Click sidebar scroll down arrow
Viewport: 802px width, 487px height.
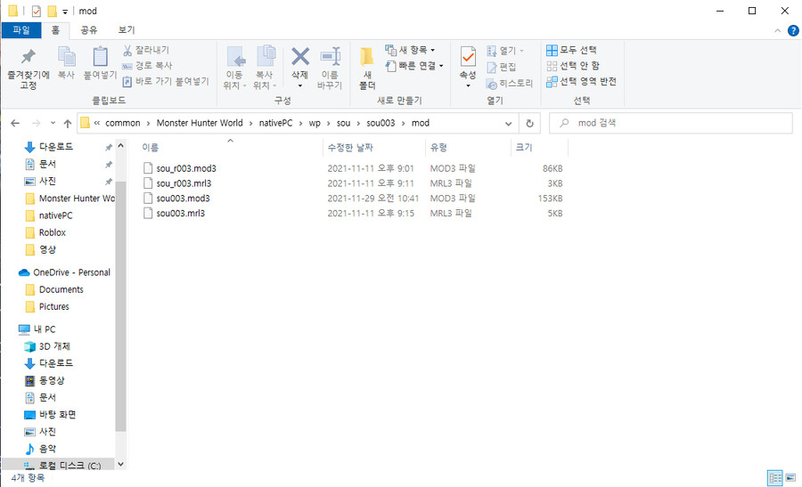tap(120, 465)
